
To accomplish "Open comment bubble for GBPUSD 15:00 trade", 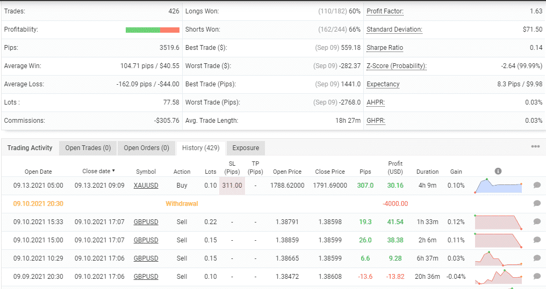I will [537, 240].
